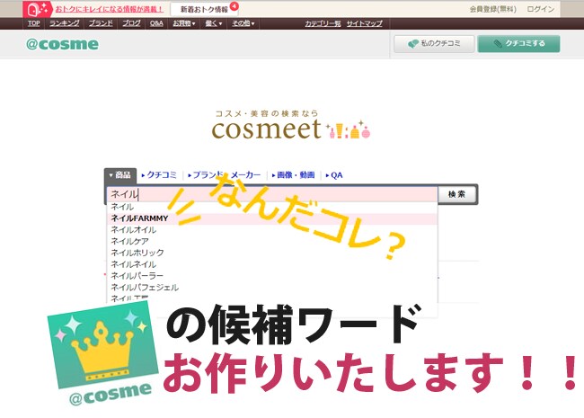Click the 検索 search button
The width and height of the screenshot is (584, 418).
pos(457,194)
